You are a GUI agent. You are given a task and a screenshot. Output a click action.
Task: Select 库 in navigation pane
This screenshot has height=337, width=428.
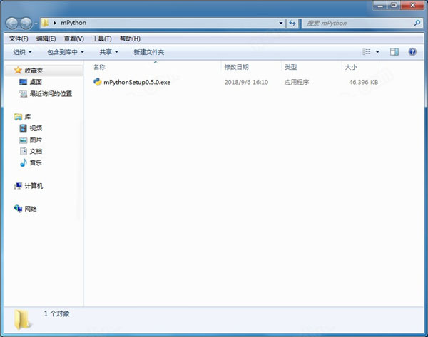click(x=28, y=117)
